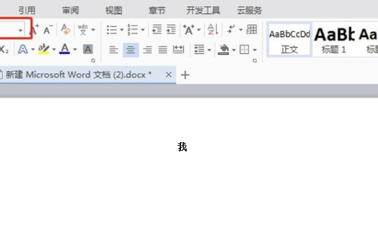Open the 云服务 ribbon tab
378x250 pixels.
point(249,10)
